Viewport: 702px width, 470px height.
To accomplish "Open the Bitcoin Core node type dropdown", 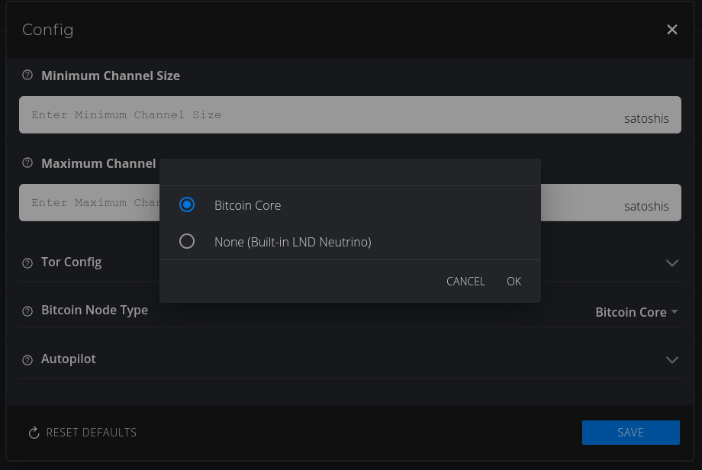I will click(x=636, y=312).
